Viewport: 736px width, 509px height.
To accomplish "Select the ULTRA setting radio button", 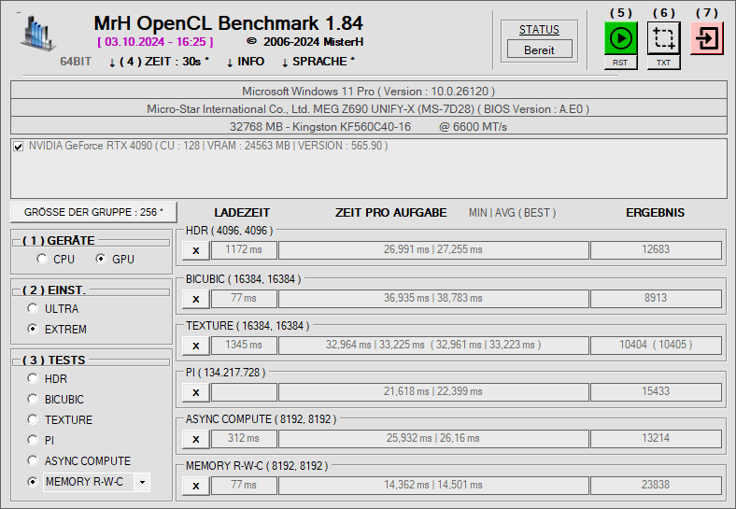I will pos(33,308).
